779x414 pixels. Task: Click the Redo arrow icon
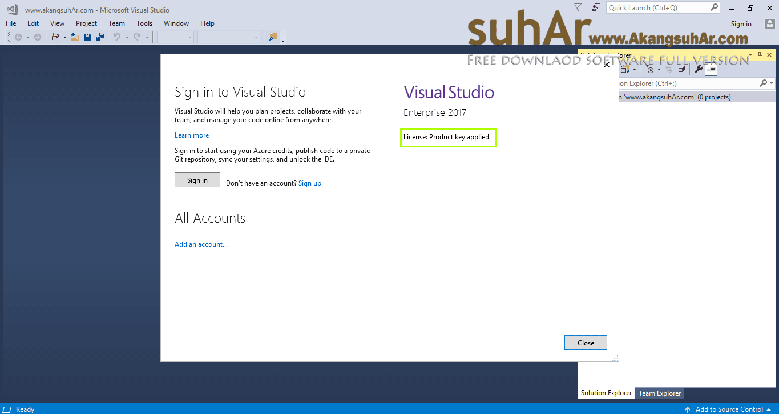pyautogui.click(x=137, y=37)
